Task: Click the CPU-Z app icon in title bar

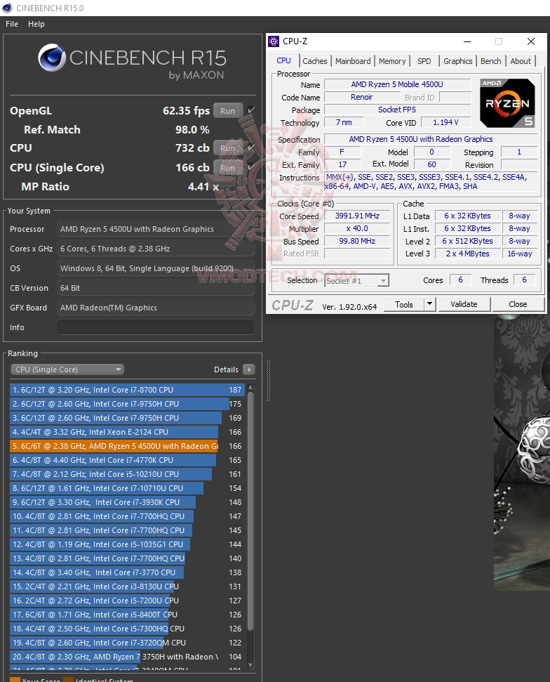Action: click(x=274, y=41)
